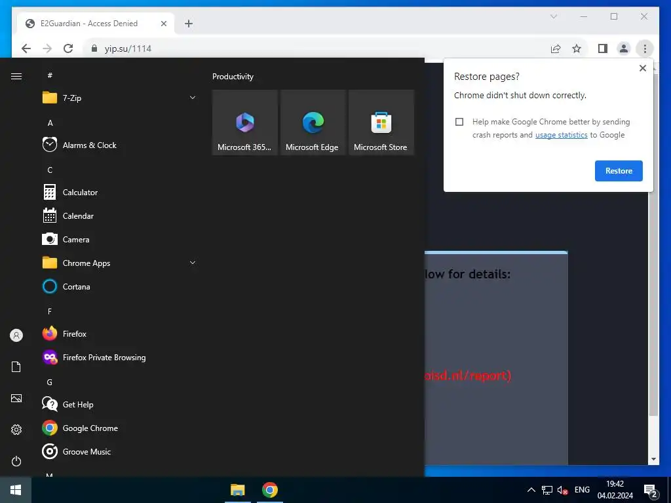Click the letter G section header
Screen dimensions: 671x503
click(50, 382)
